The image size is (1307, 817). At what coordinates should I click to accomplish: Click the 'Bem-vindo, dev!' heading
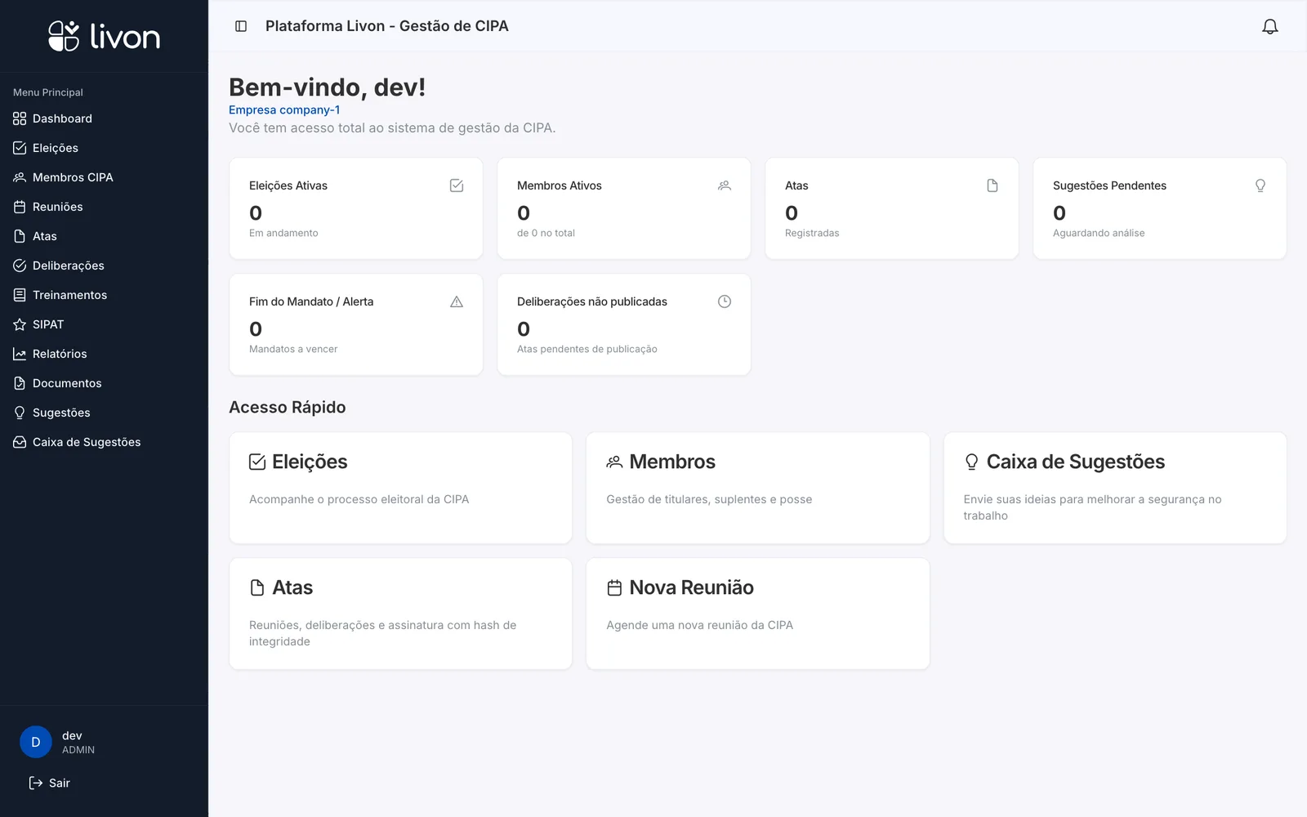pyautogui.click(x=327, y=87)
